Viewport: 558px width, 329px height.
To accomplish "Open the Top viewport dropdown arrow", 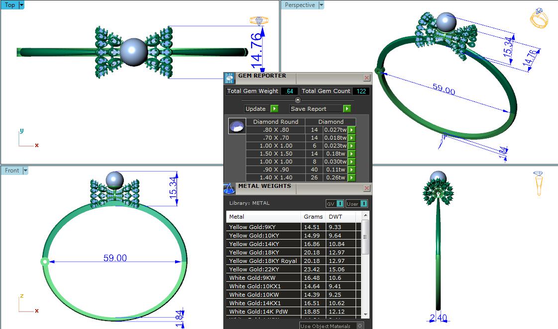I will click(21, 5).
